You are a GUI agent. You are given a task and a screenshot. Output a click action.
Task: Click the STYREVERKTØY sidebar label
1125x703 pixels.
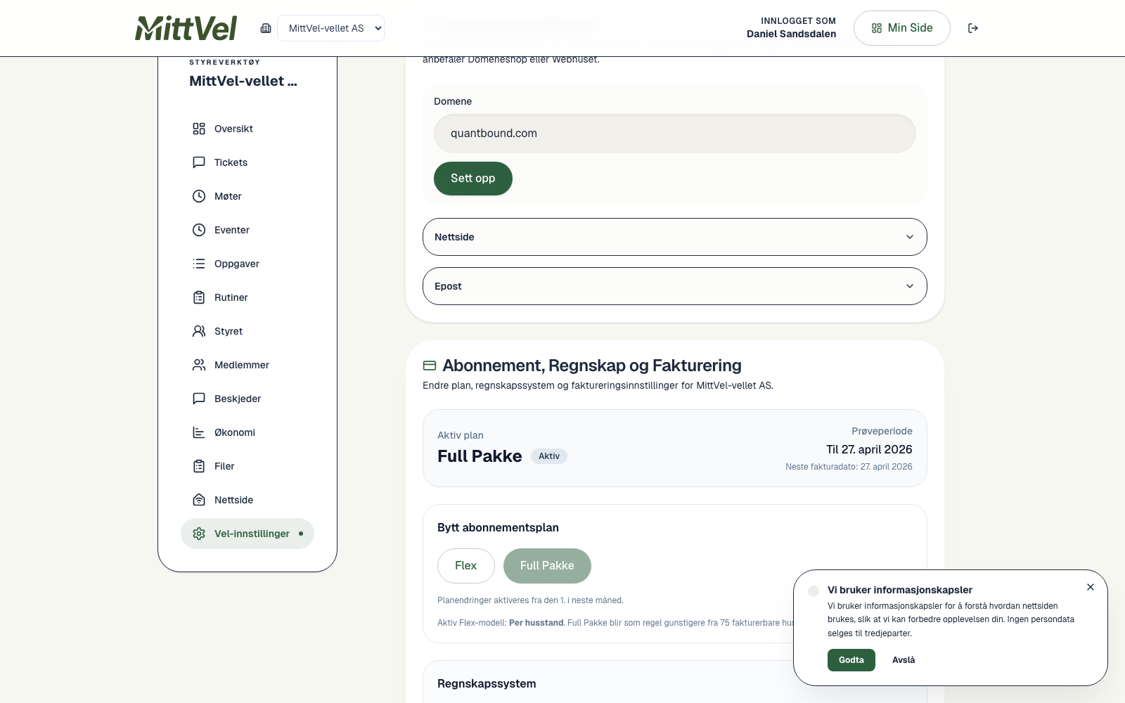pyautogui.click(x=224, y=62)
